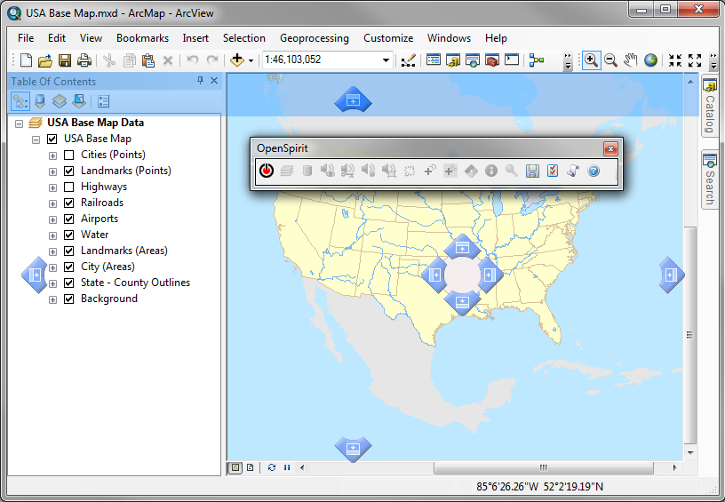
Task: Open the Catalog side tab
Action: tap(710, 106)
